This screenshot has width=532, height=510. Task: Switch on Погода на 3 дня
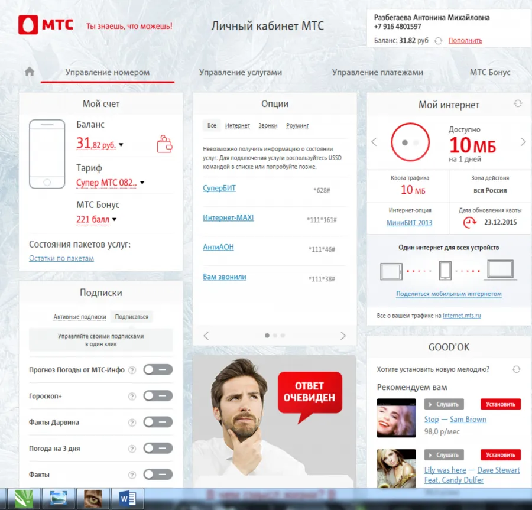tap(158, 448)
